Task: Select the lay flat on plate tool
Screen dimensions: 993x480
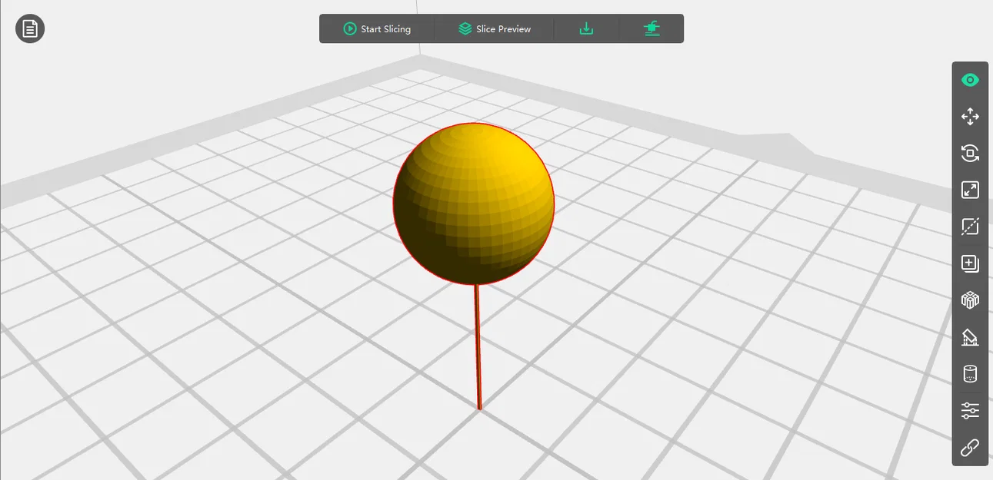Action: [970, 337]
